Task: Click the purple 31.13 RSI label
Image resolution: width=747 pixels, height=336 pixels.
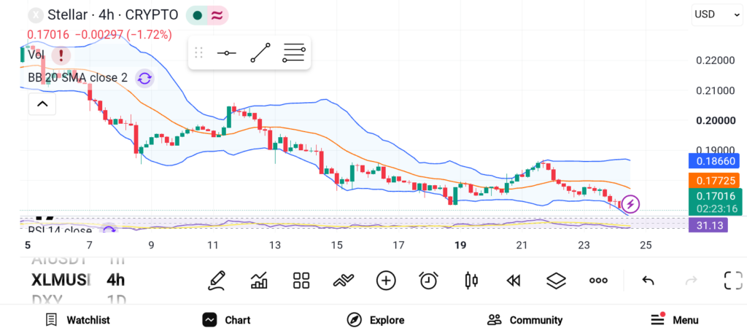Action: coord(708,224)
